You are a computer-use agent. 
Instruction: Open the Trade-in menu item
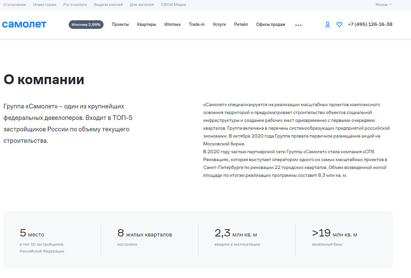[197, 24]
